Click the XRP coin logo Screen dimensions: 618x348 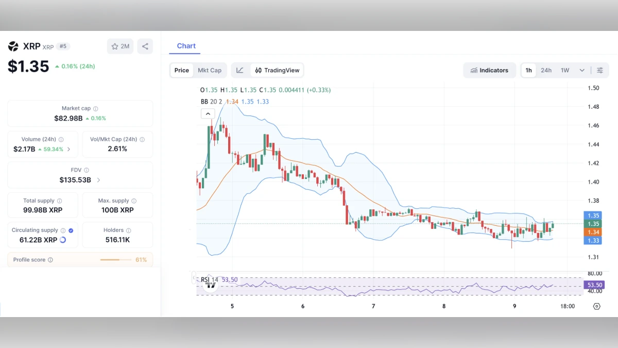tap(12, 46)
